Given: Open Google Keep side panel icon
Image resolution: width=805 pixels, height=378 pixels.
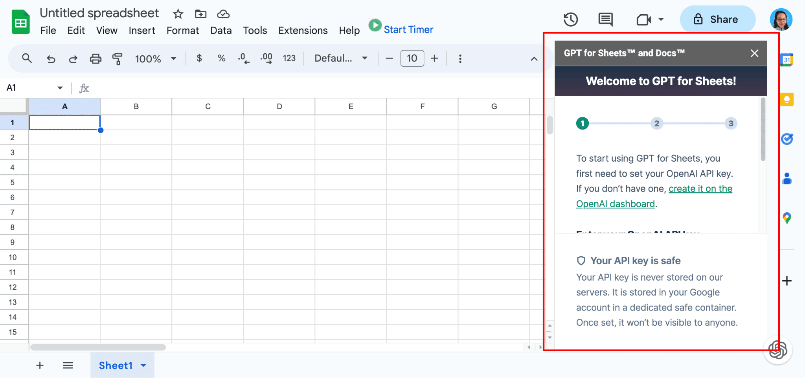Looking at the screenshot, I should coord(787,100).
